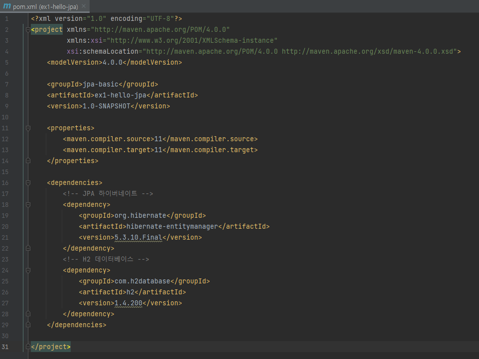Click the underlined 5.3.10.Final version

pos(138,237)
